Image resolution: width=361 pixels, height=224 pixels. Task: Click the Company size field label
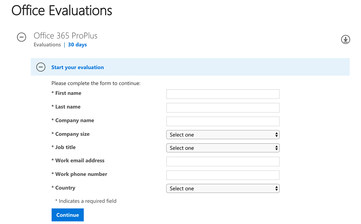point(72,134)
